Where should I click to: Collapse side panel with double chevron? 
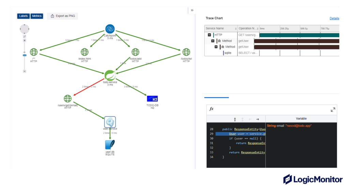coord(192,10)
